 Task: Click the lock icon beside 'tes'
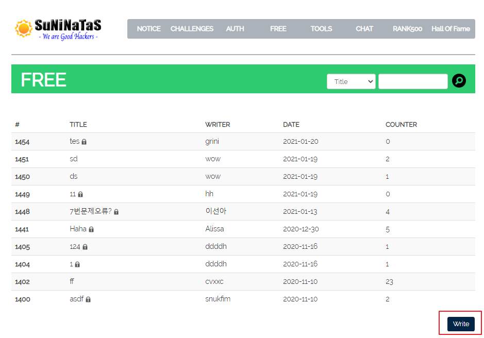click(x=84, y=142)
